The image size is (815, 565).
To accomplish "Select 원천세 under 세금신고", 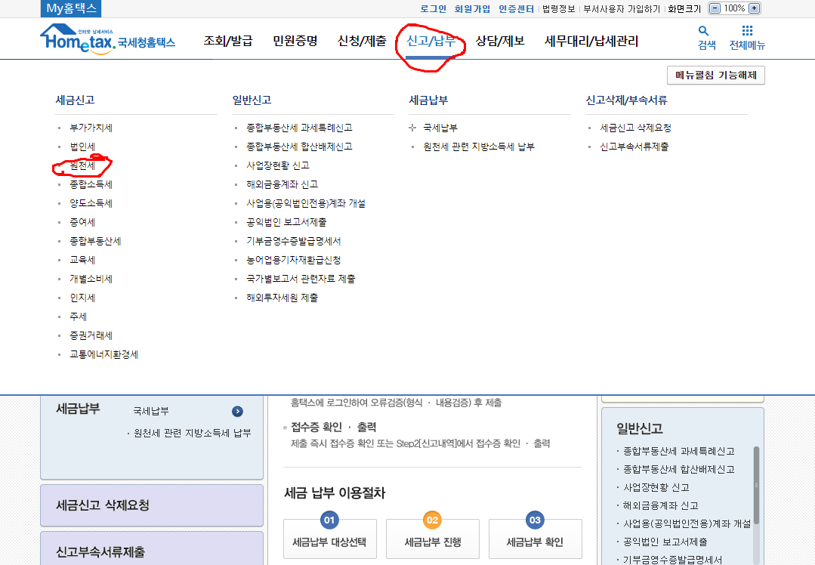I will (x=82, y=166).
